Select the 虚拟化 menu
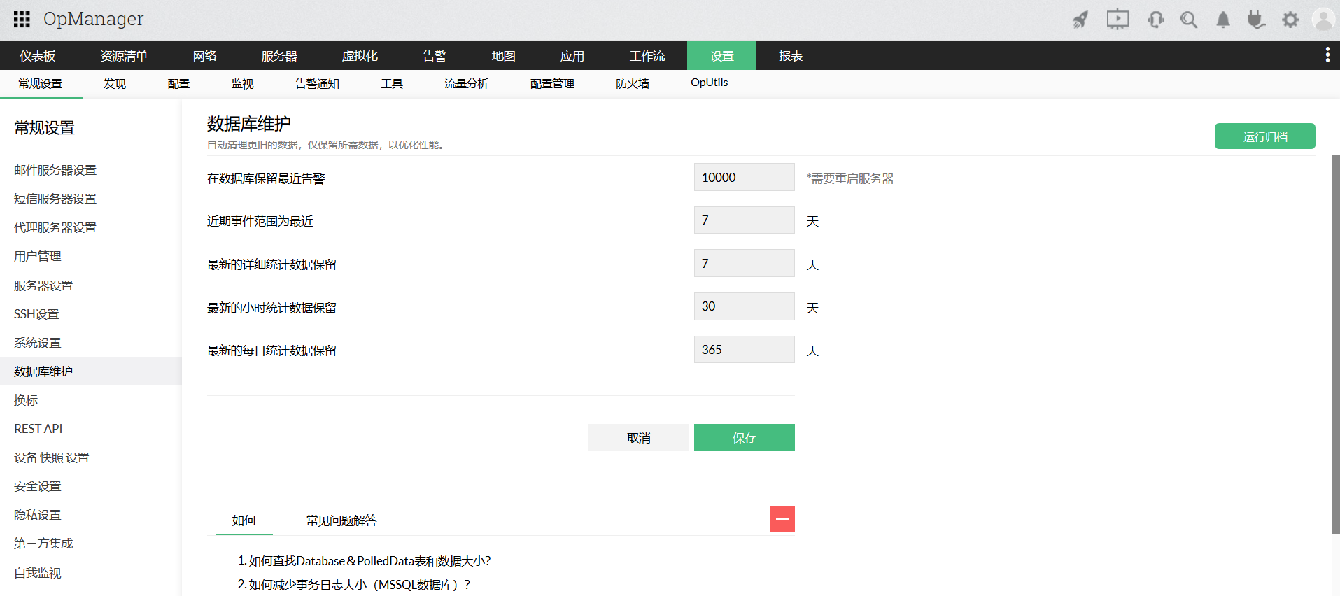The image size is (1340, 596). [360, 56]
